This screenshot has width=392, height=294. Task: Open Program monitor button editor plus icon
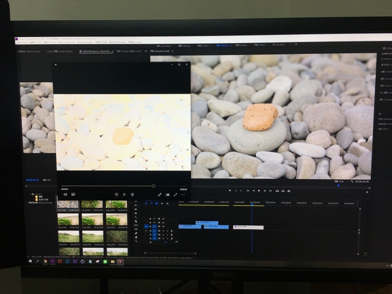click(367, 192)
